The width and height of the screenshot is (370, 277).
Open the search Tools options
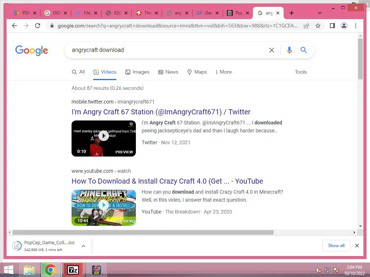301,72
